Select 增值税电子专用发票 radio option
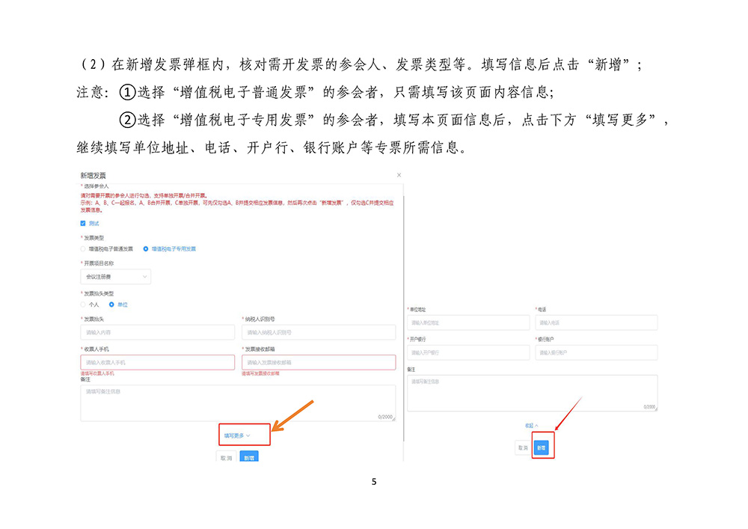This screenshot has height=529, width=748. pyautogui.click(x=146, y=249)
